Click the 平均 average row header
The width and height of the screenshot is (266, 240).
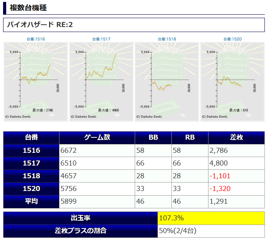click(31, 201)
